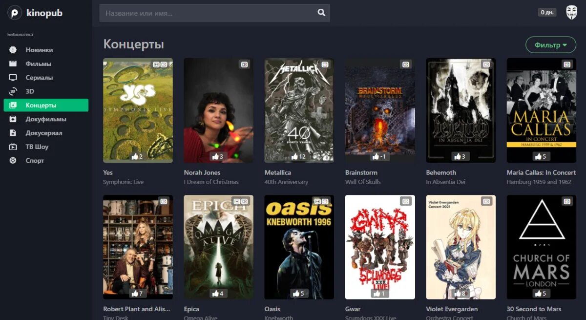The height and width of the screenshot is (320, 586).
Task: Open the Yes Symphonic Live poster
Action: click(138, 110)
